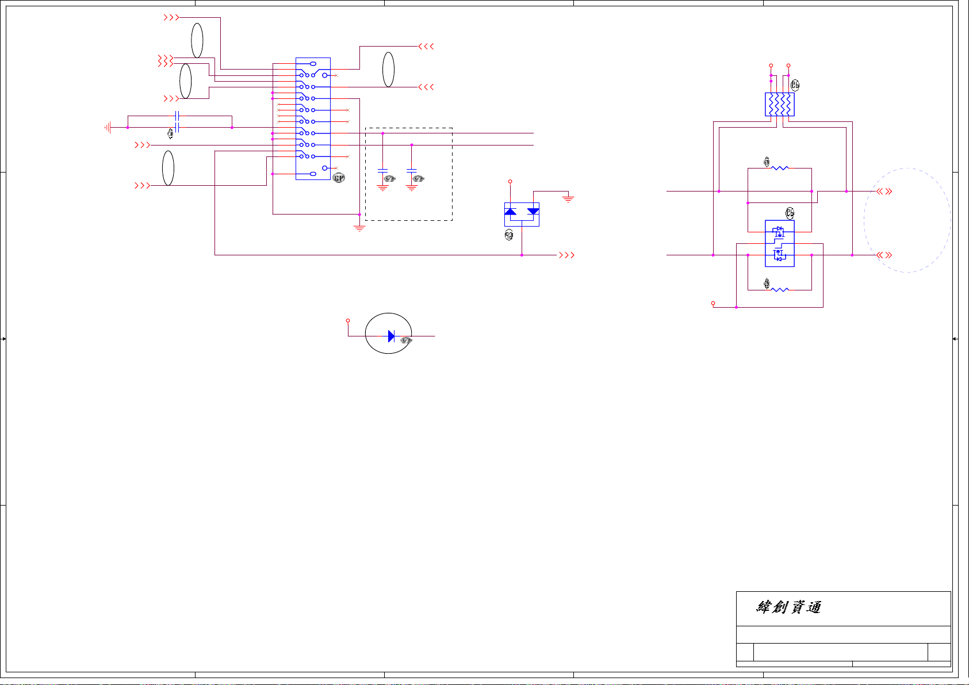Click the bottom-left off-page arrow connector

pyautogui.click(x=142, y=186)
